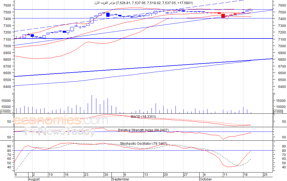Click the tallest volume bar near August 23
Screen dimensions: 287x181
(92, 104)
